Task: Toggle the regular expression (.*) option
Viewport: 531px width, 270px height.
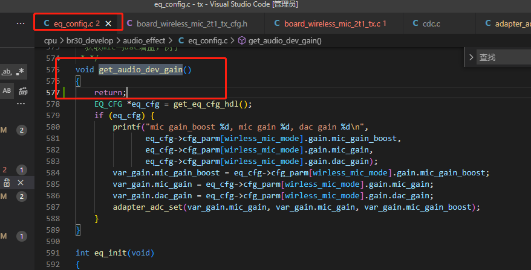Action: [x=20, y=72]
